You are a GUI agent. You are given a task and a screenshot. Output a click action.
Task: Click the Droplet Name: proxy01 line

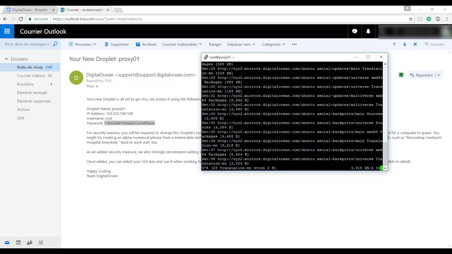click(106, 109)
